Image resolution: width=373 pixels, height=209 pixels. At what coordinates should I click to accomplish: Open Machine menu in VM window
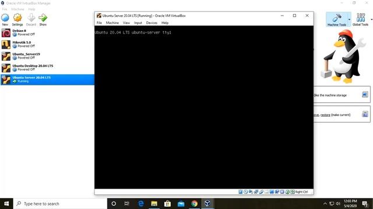click(112, 23)
